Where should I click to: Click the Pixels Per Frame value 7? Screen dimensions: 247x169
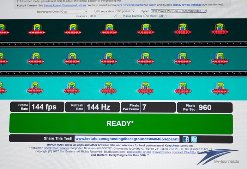[144, 107]
